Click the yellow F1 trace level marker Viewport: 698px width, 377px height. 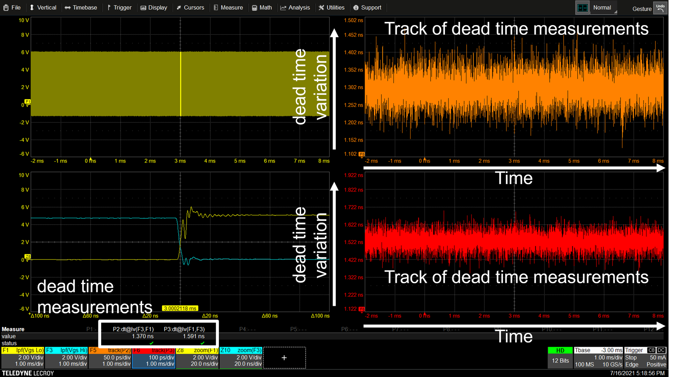click(28, 101)
